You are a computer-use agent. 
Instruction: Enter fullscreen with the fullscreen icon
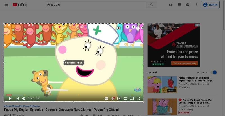tap(138, 98)
